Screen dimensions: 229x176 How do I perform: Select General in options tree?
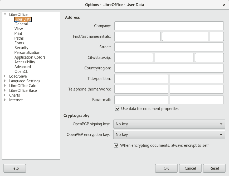point(21,24)
